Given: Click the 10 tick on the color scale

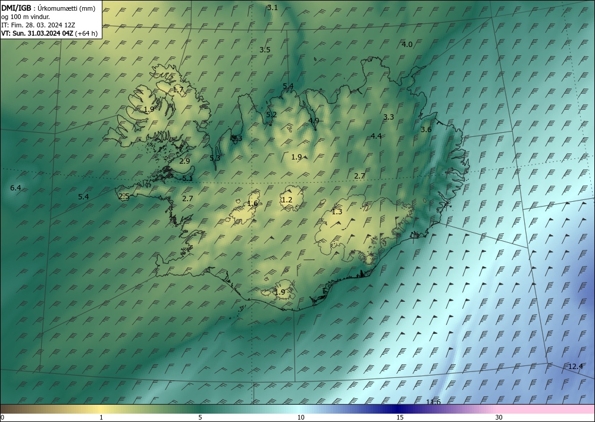Looking at the screenshot, I should click(x=300, y=417).
